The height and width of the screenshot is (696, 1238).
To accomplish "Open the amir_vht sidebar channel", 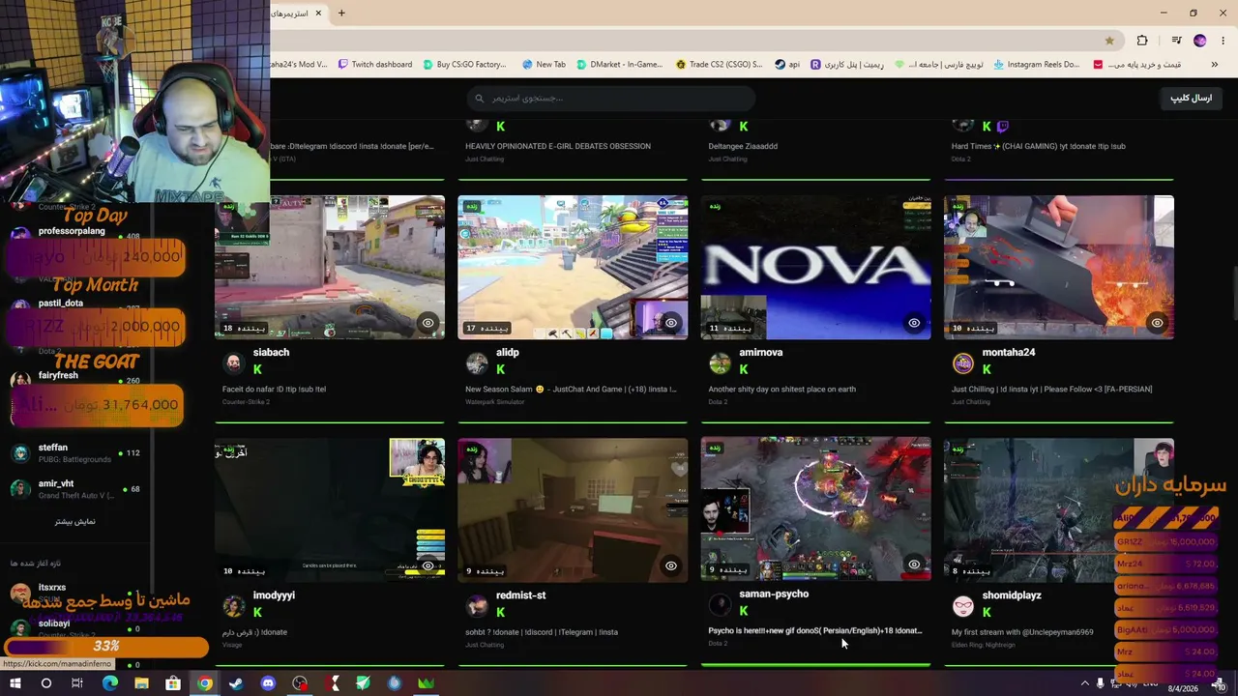I will 75,489.
